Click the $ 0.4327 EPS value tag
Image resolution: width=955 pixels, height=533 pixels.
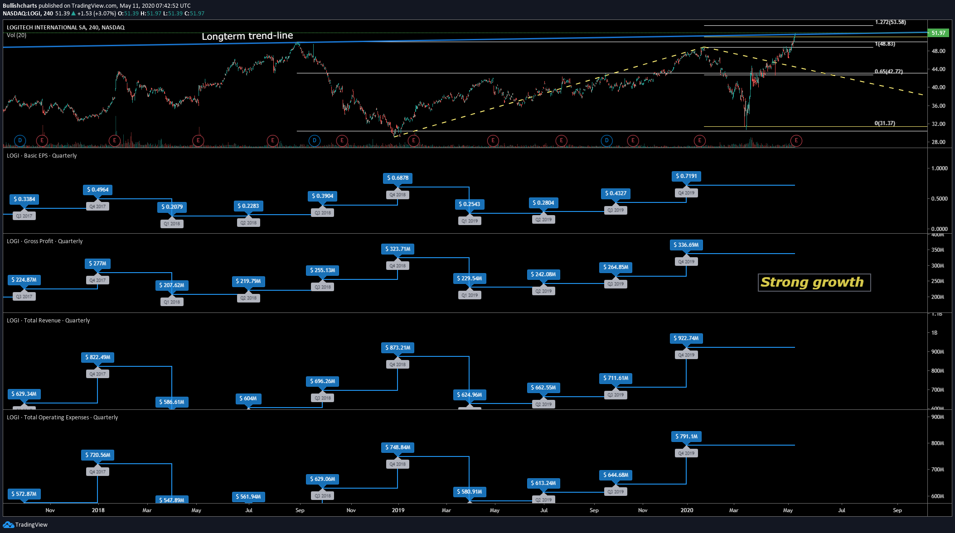(x=616, y=193)
